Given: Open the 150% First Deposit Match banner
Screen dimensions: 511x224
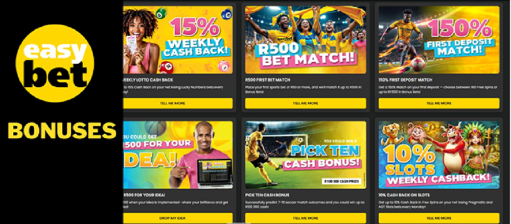Looking at the screenshot, I should [438, 40].
